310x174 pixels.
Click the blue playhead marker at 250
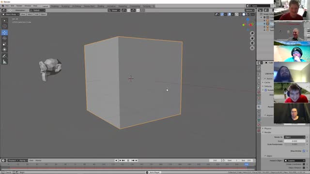pyautogui.click(x=247, y=164)
